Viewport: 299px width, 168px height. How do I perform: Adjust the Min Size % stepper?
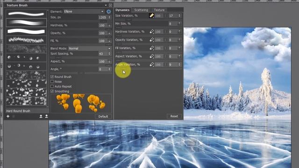179,24
